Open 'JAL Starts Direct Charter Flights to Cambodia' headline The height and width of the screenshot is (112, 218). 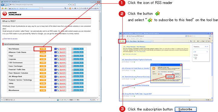[x=137, y=59]
